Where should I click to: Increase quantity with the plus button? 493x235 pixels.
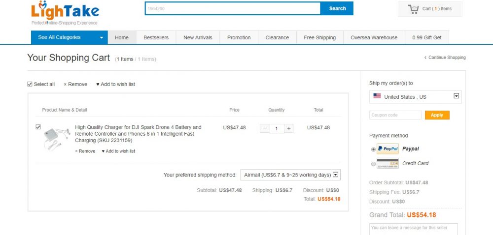pyautogui.click(x=289, y=128)
